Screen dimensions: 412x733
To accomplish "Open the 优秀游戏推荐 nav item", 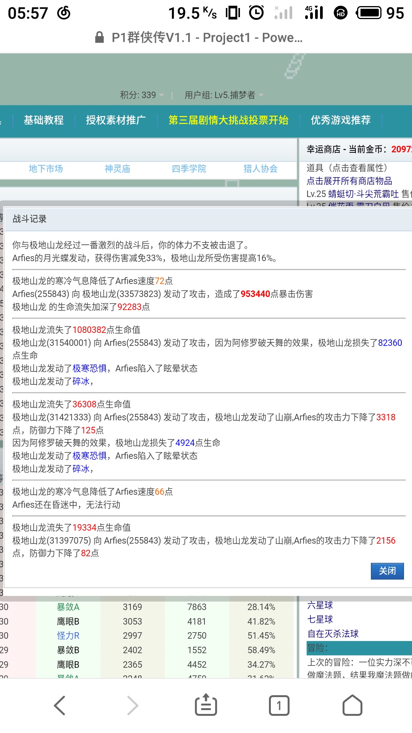I will 341,120.
